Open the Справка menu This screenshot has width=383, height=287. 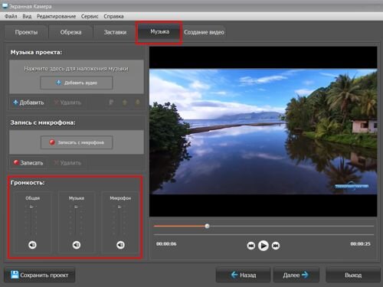pyautogui.click(x=113, y=16)
